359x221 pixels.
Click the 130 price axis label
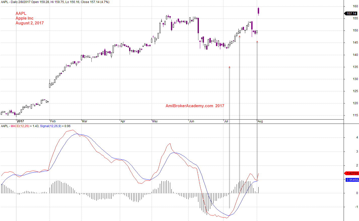(355, 79)
